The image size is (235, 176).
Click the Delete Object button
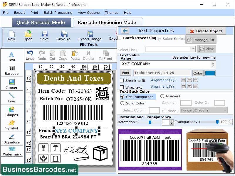[x=206, y=31]
